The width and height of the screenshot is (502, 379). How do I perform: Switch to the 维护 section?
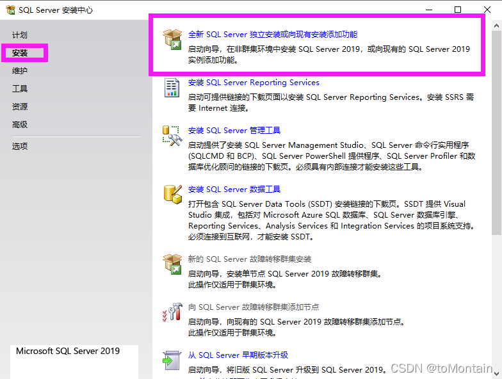click(20, 70)
